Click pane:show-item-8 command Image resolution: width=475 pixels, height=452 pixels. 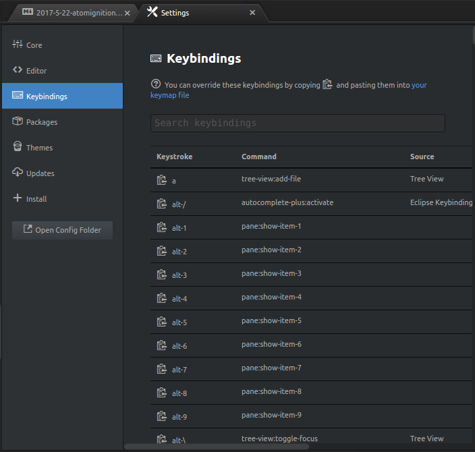coord(271,391)
